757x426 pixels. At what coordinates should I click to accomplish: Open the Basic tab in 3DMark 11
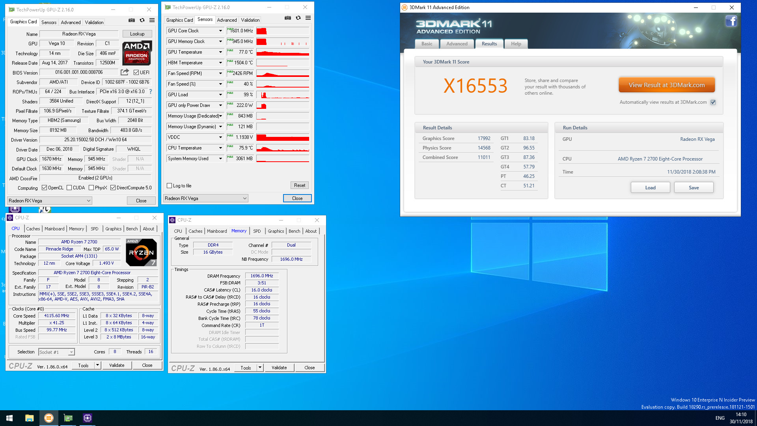[427, 44]
